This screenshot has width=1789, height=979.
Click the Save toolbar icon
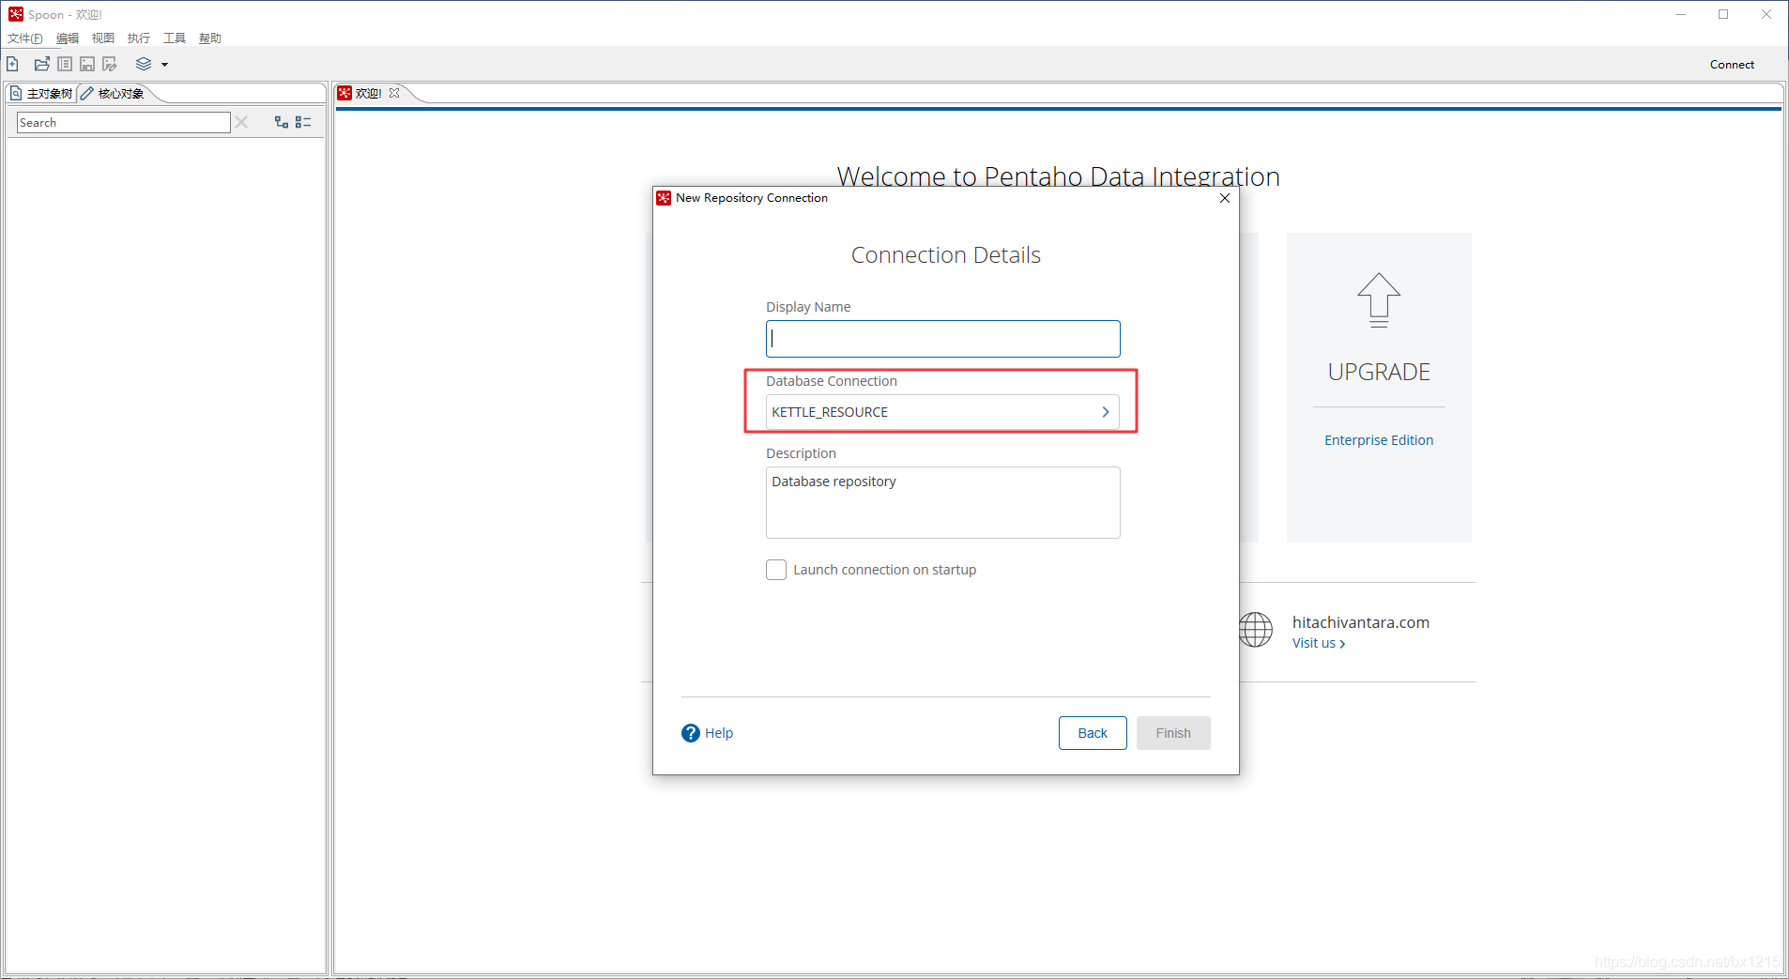(x=87, y=64)
